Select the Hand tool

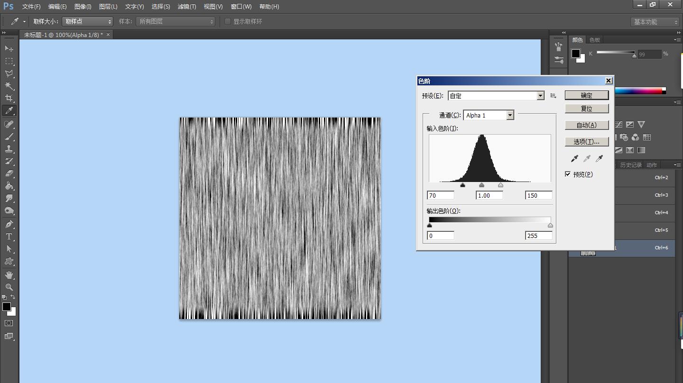pyautogui.click(x=9, y=275)
